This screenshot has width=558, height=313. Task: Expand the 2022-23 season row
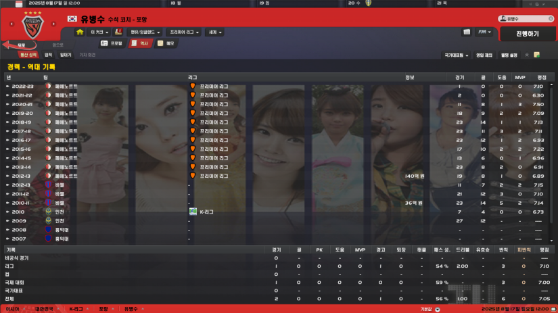coord(7,87)
